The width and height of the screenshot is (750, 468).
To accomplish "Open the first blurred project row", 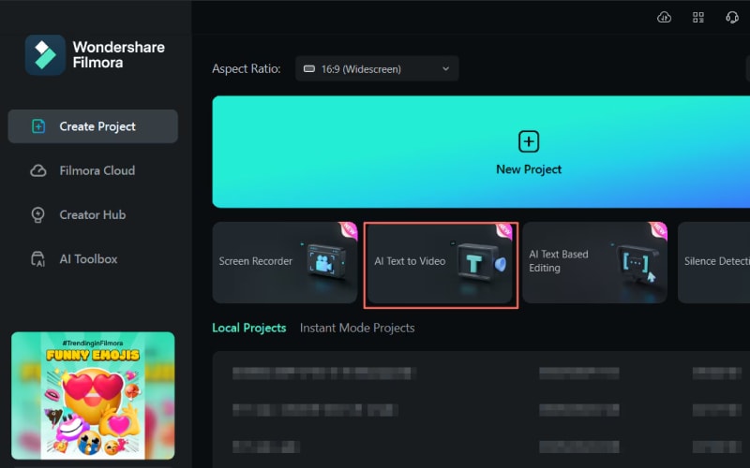I will [x=481, y=373].
